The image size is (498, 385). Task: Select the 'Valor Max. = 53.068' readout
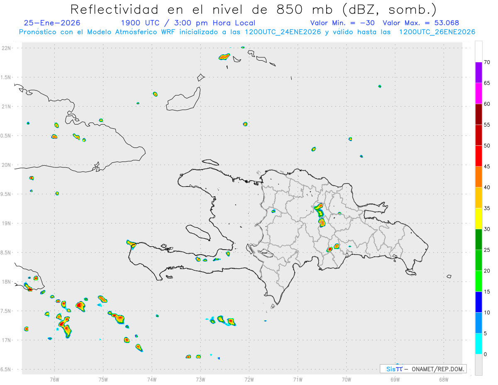click(421, 23)
